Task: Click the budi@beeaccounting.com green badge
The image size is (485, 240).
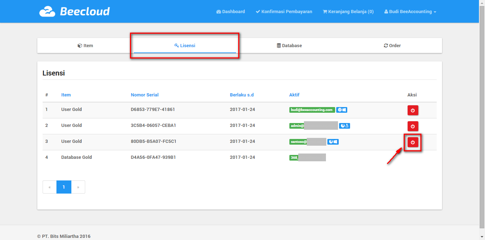Action: [312, 110]
